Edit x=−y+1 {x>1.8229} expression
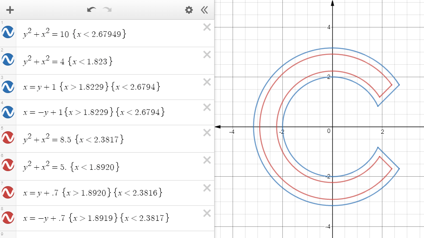Image resolution: width=424 pixels, height=238 pixels. point(94,112)
